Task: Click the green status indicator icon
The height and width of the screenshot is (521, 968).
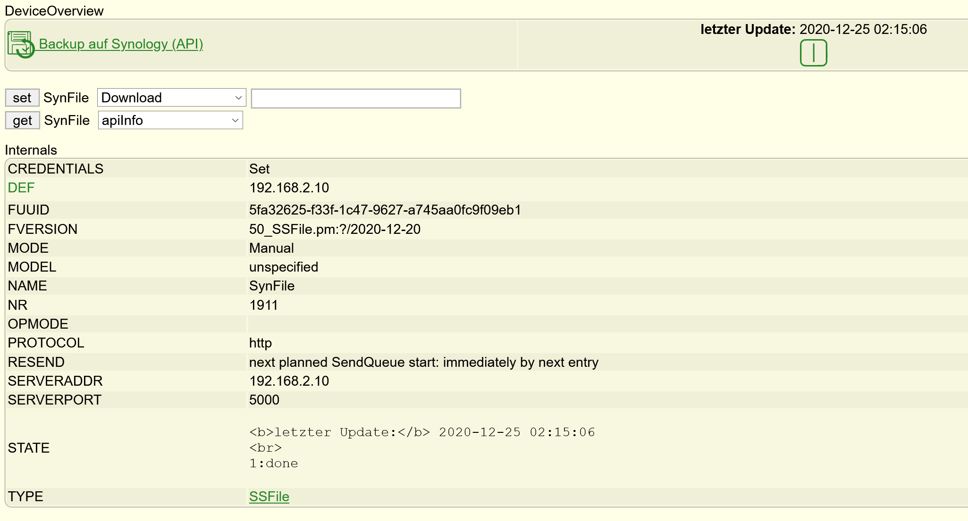Action: click(x=814, y=53)
